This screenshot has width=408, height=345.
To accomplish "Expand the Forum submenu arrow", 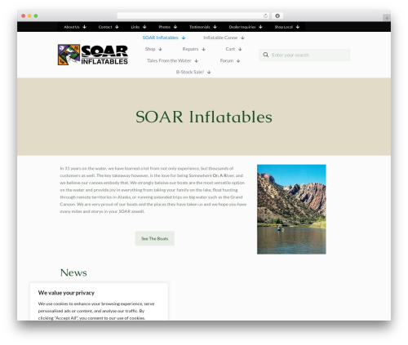I will click(x=238, y=61).
